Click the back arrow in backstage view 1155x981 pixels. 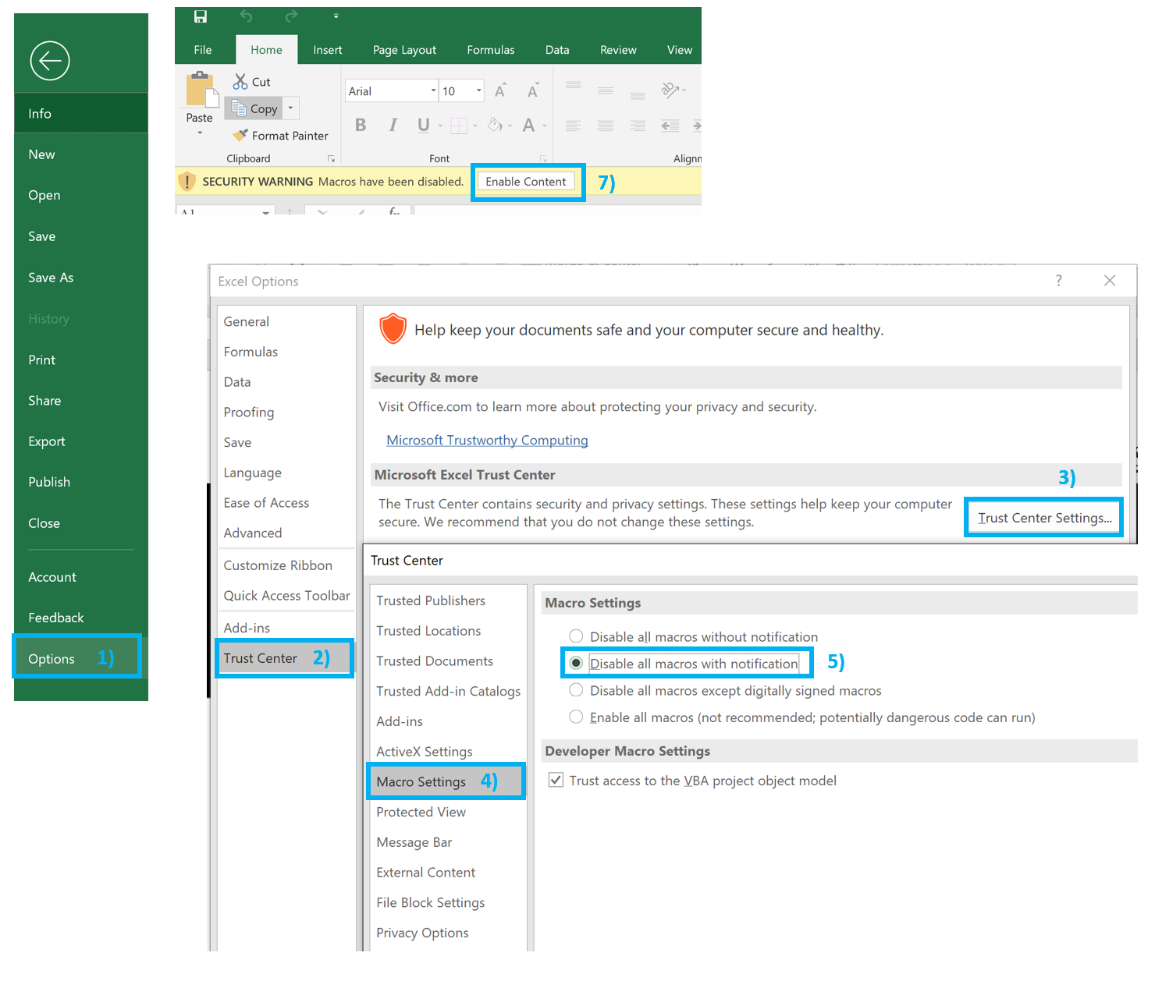pos(50,61)
